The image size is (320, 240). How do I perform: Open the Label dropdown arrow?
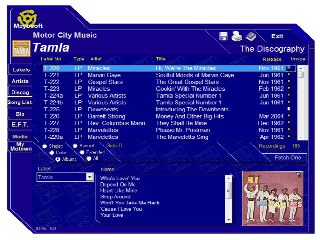90,177
